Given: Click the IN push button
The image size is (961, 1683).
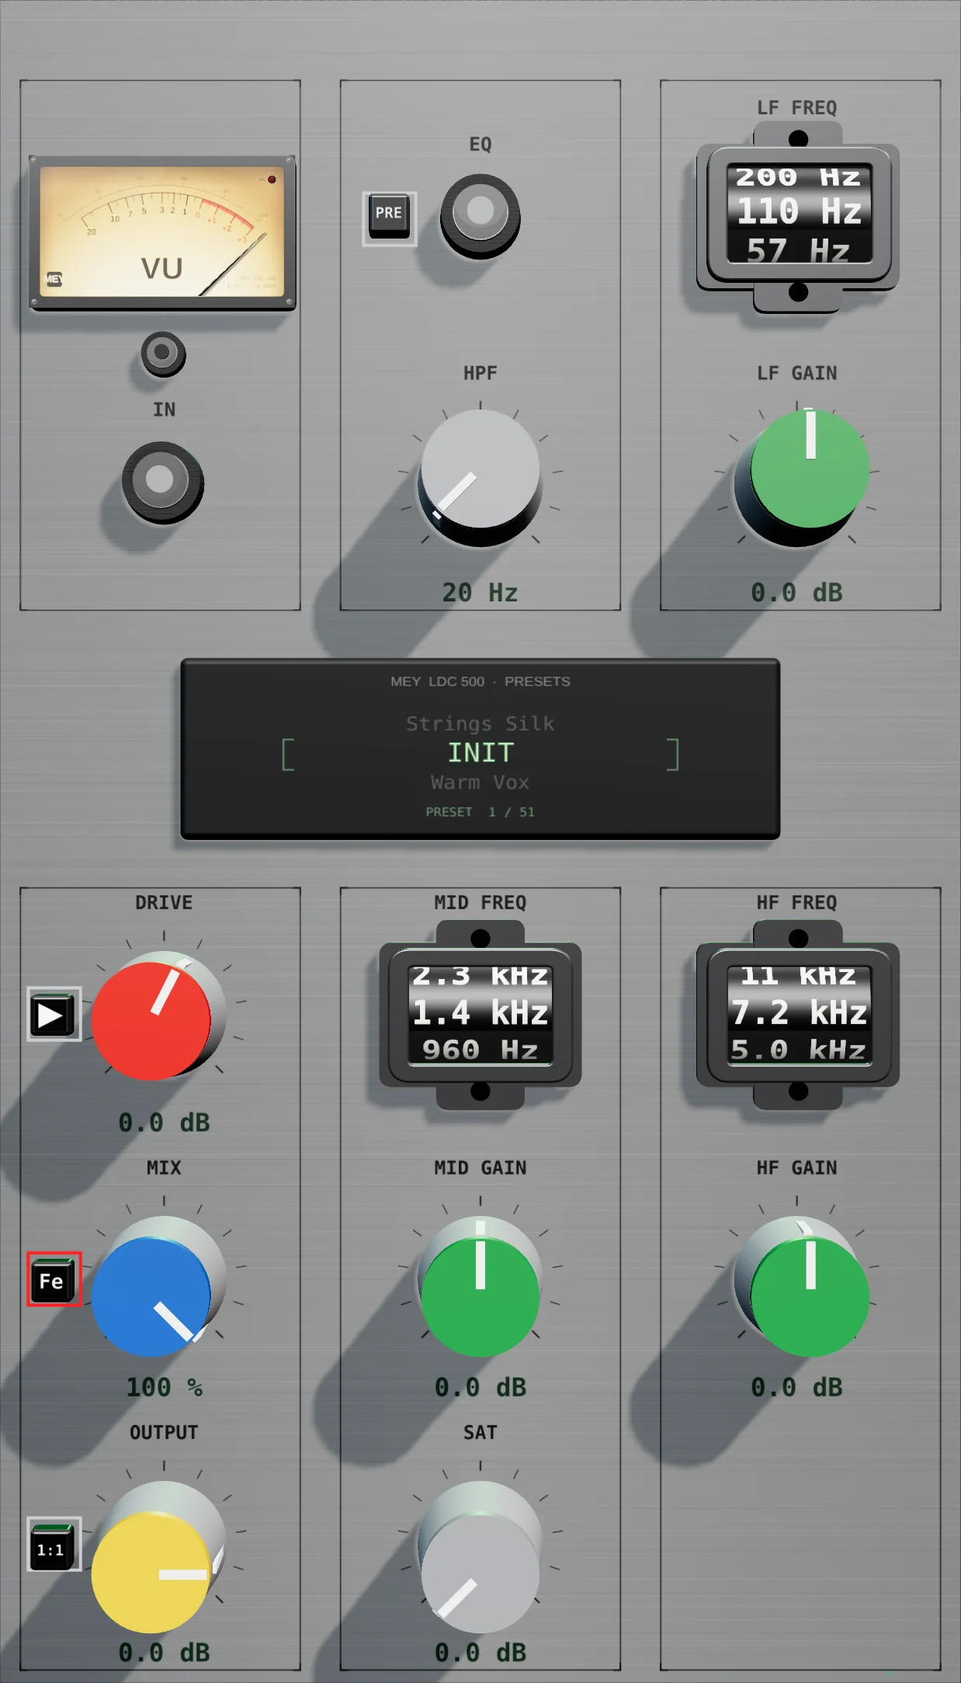Looking at the screenshot, I should [162, 483].
